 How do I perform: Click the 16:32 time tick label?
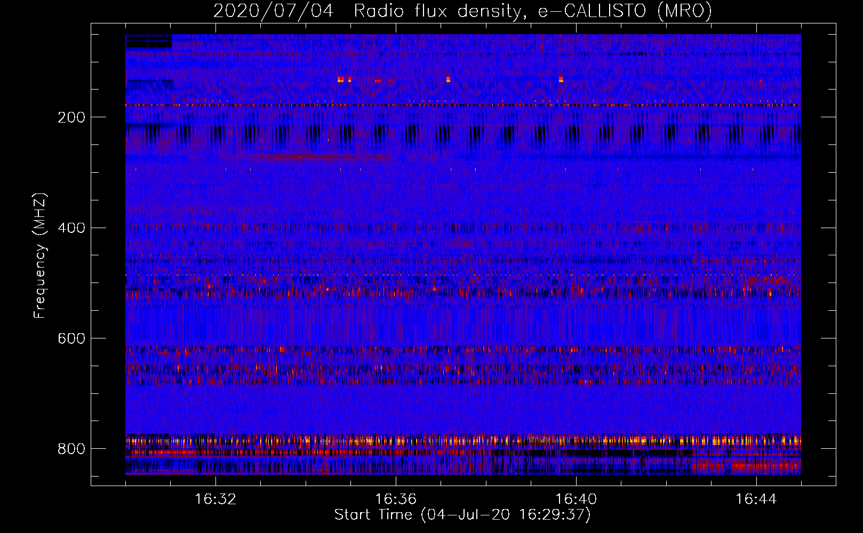click(215, 499)
